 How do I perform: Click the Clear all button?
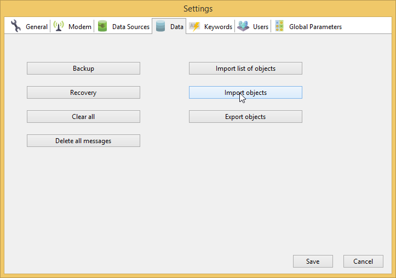click(83, 116)
